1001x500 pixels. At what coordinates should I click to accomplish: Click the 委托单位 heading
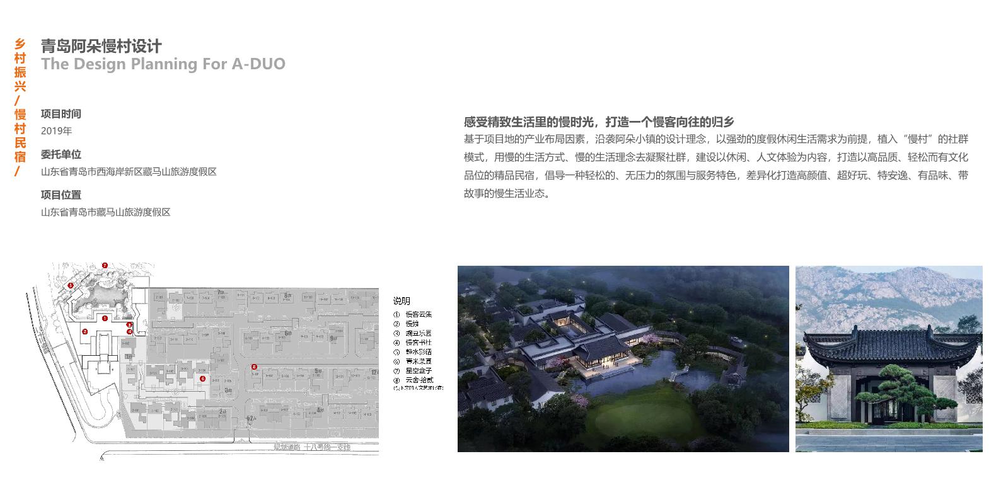tap(61, 154)
